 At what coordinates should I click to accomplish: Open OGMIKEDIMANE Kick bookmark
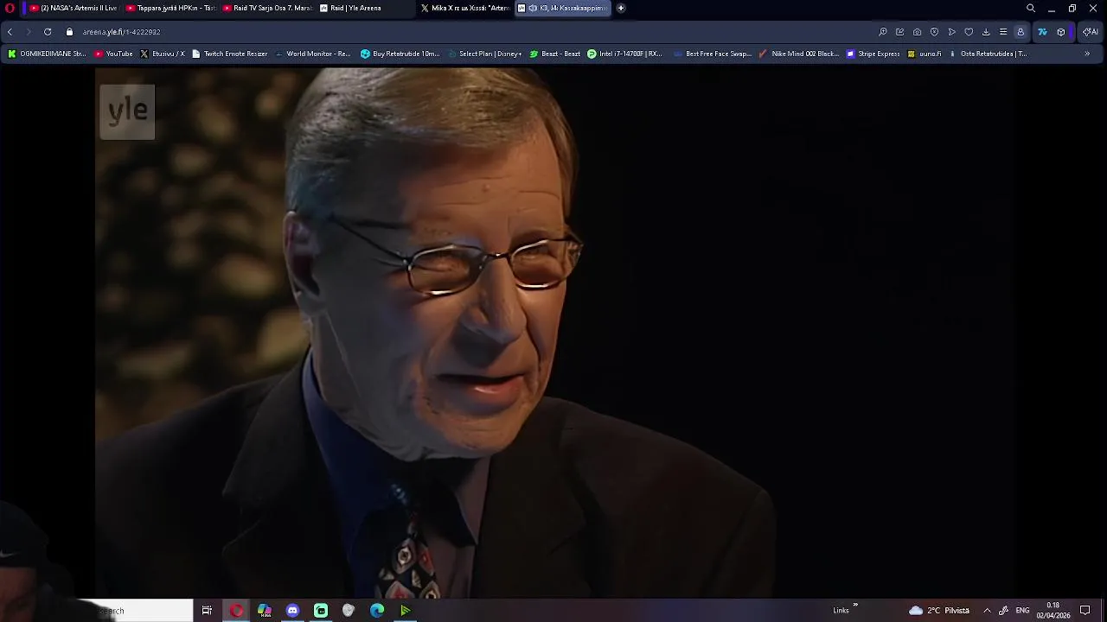(x=47, y=54)
